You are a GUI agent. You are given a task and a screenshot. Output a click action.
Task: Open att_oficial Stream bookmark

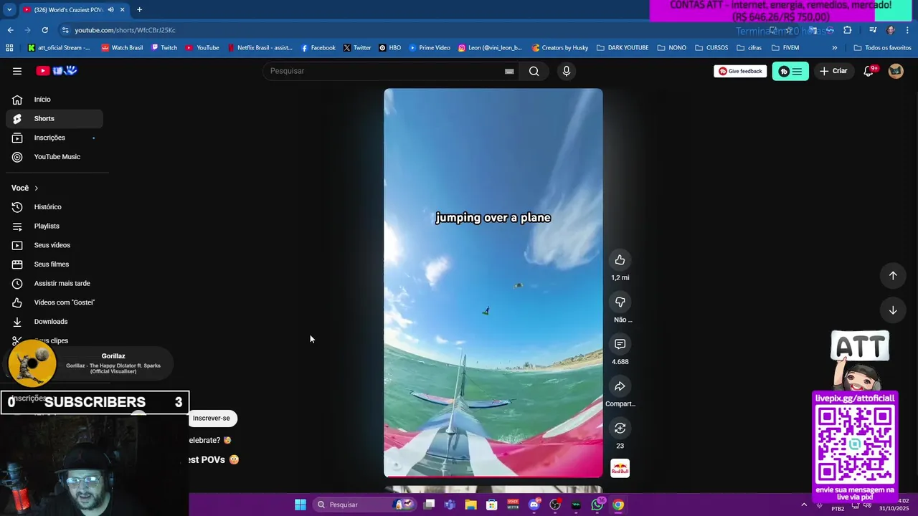click(60, 48)
